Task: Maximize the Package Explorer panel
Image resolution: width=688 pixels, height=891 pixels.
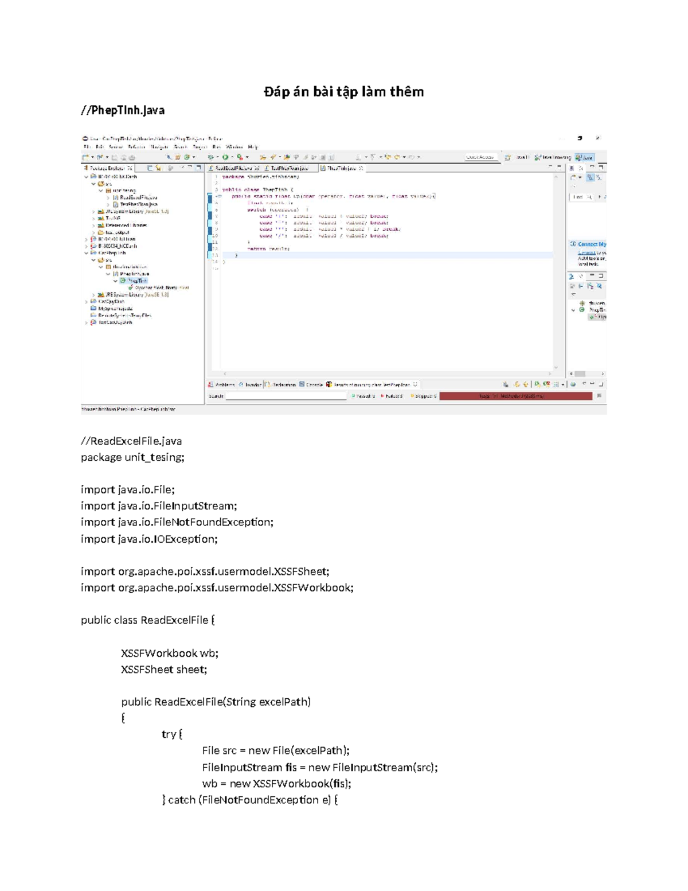Action: click(x=199, y=168)
